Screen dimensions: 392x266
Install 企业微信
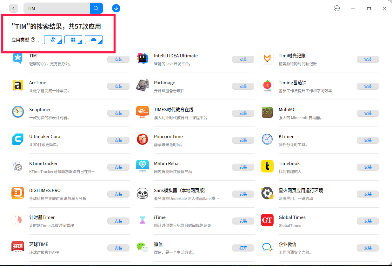pyautogui.click(x=368, y=248)
